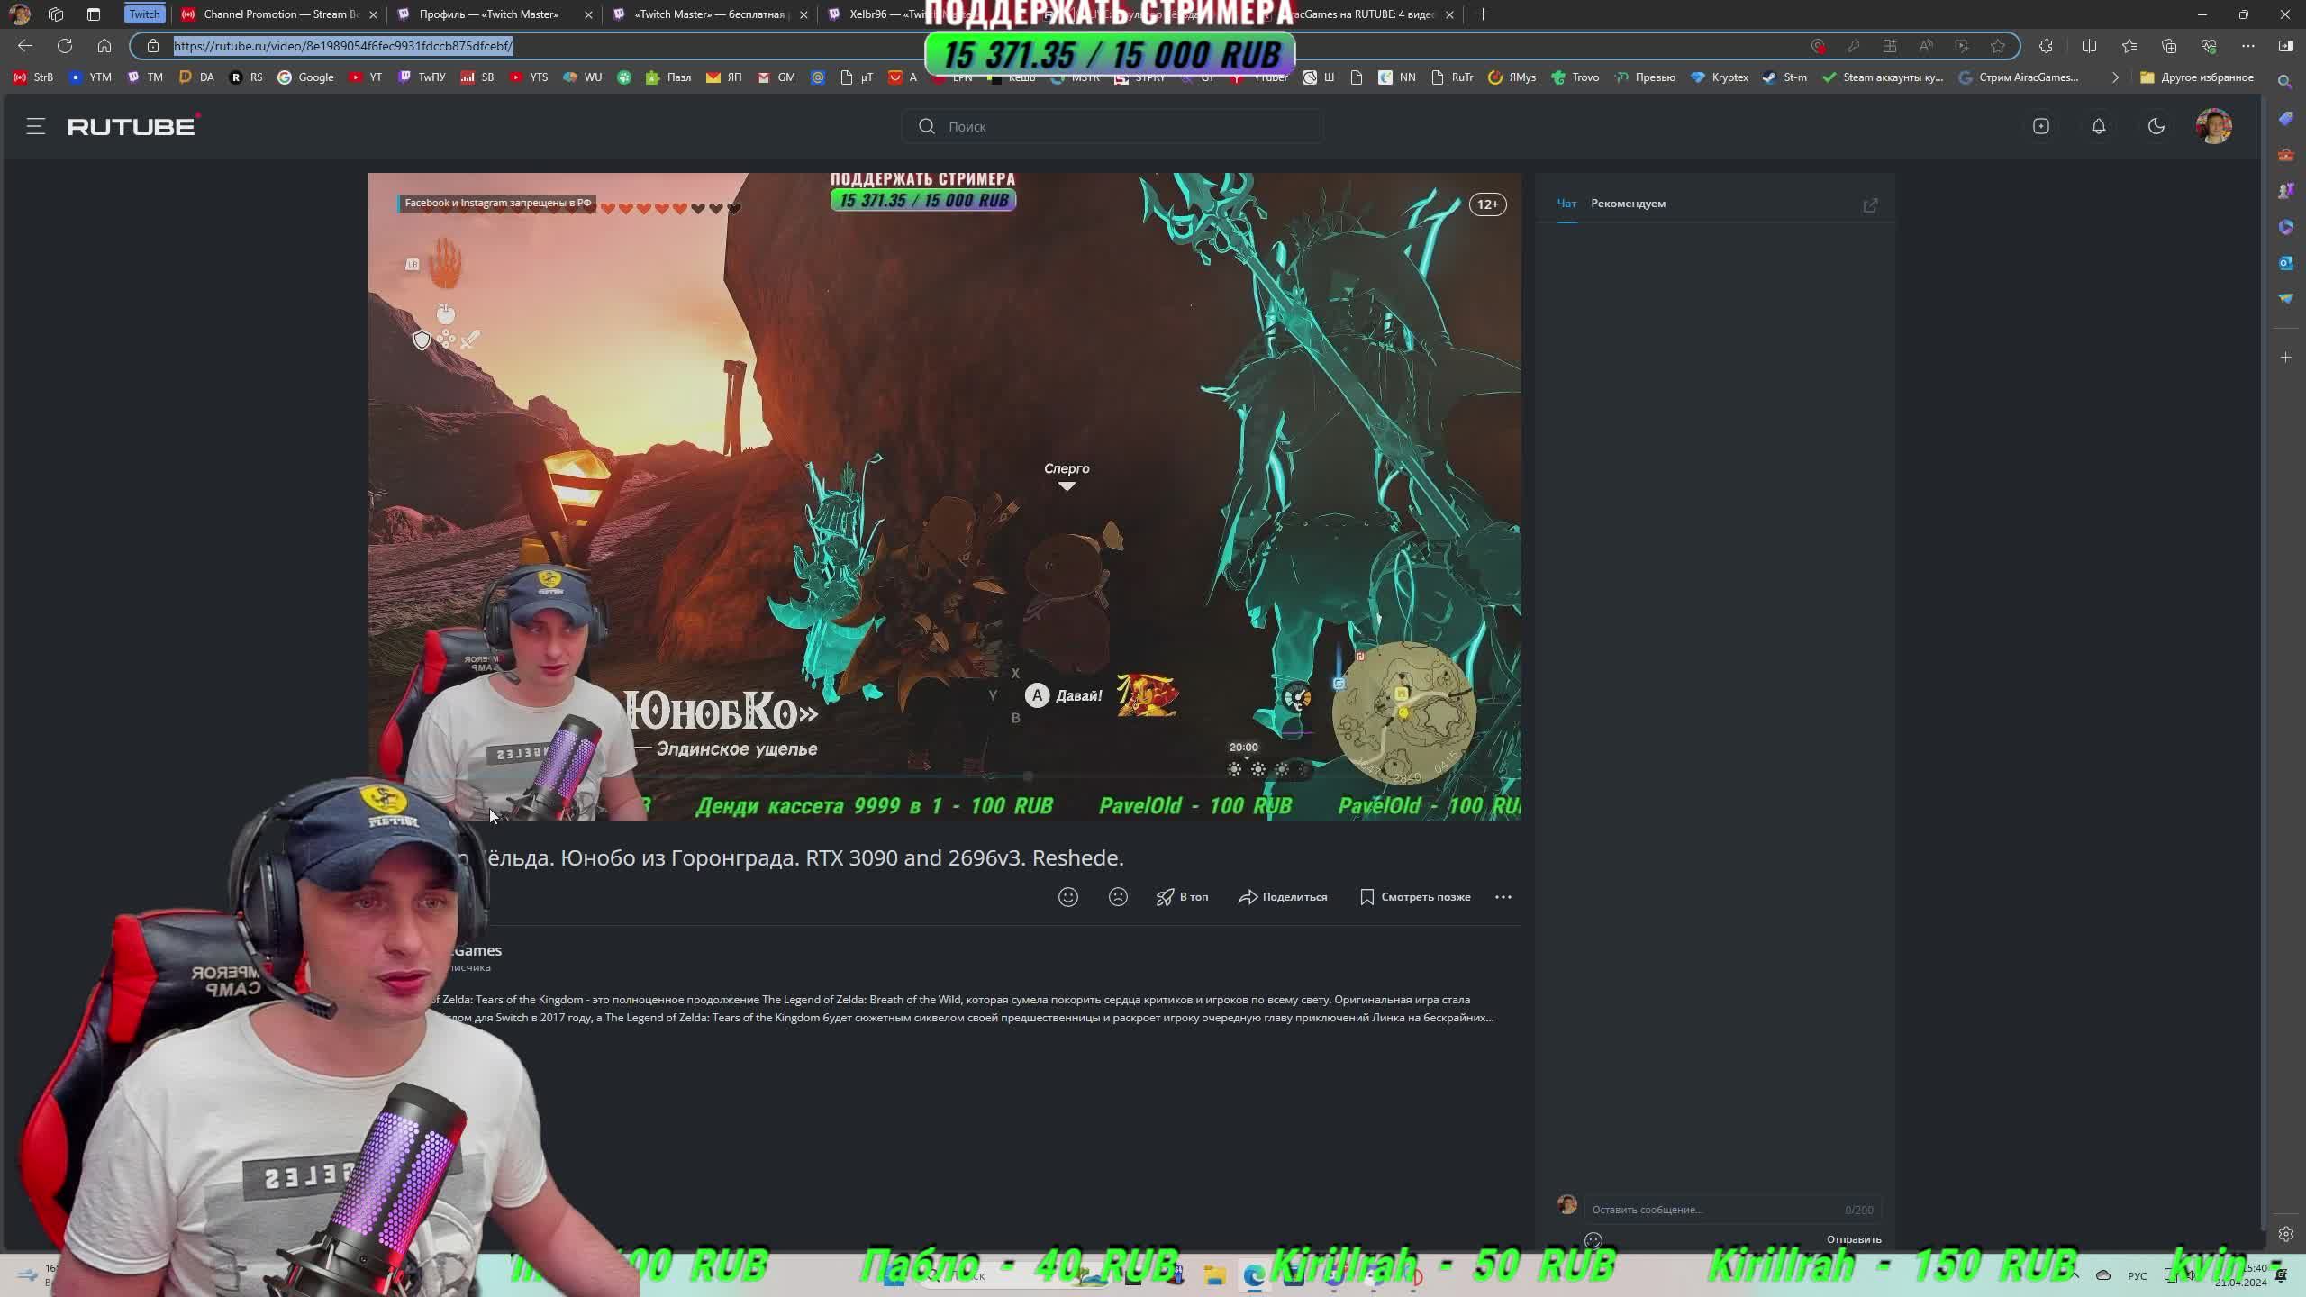Refresh the page in the browser toolbar
2306x1297 pixels.
coord(65,46)
